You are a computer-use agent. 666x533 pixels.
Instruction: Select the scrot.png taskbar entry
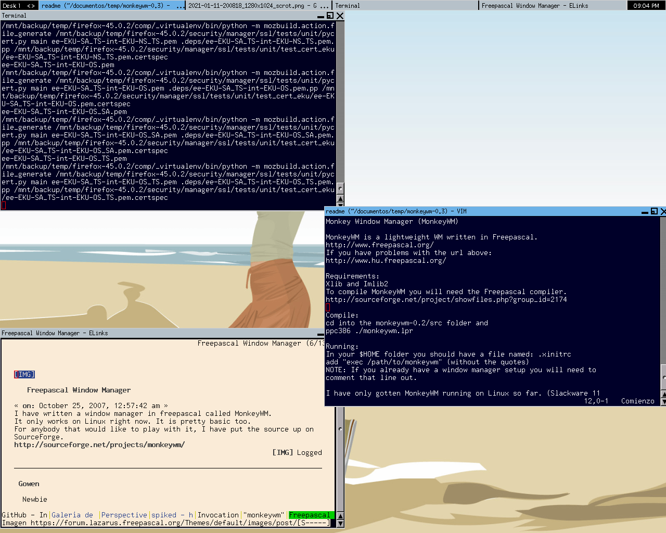tap(258, 6)
